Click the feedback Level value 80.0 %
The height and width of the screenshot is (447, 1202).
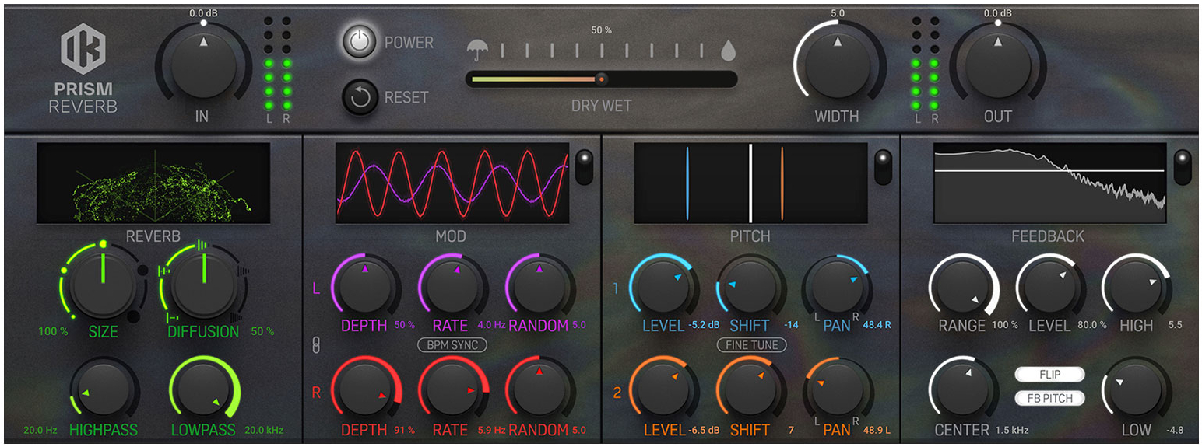click(x=1091, y=325)
